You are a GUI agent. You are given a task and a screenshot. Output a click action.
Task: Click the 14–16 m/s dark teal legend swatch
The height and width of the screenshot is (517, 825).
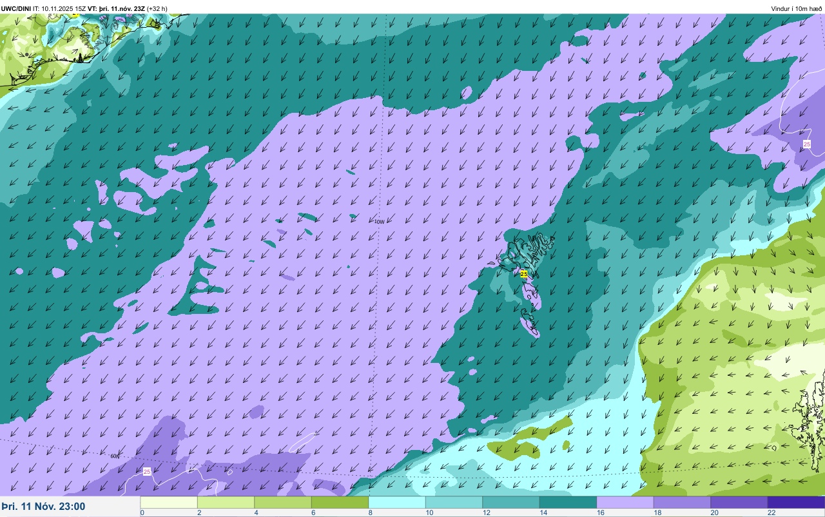pos(568,502)
